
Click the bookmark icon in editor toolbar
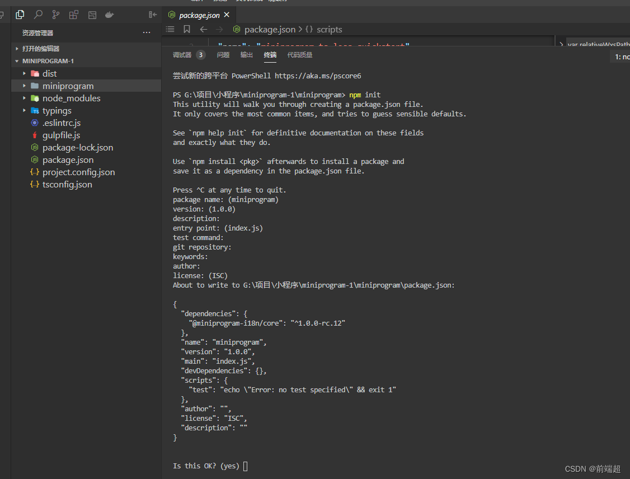(187, 29)
